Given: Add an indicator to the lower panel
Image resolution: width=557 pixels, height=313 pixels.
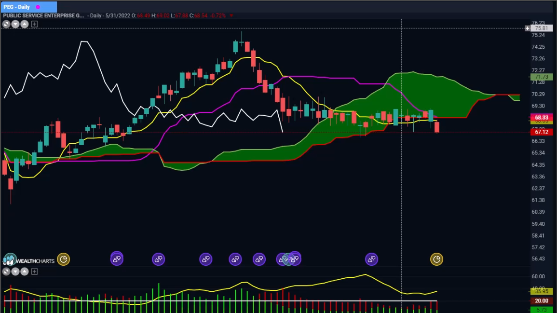Looking at the screenshot, I should coord(34,272).
